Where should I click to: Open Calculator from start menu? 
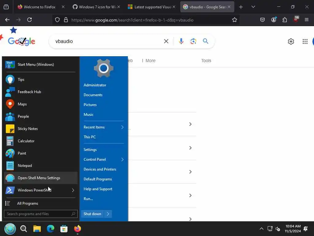tap(41, 141)
